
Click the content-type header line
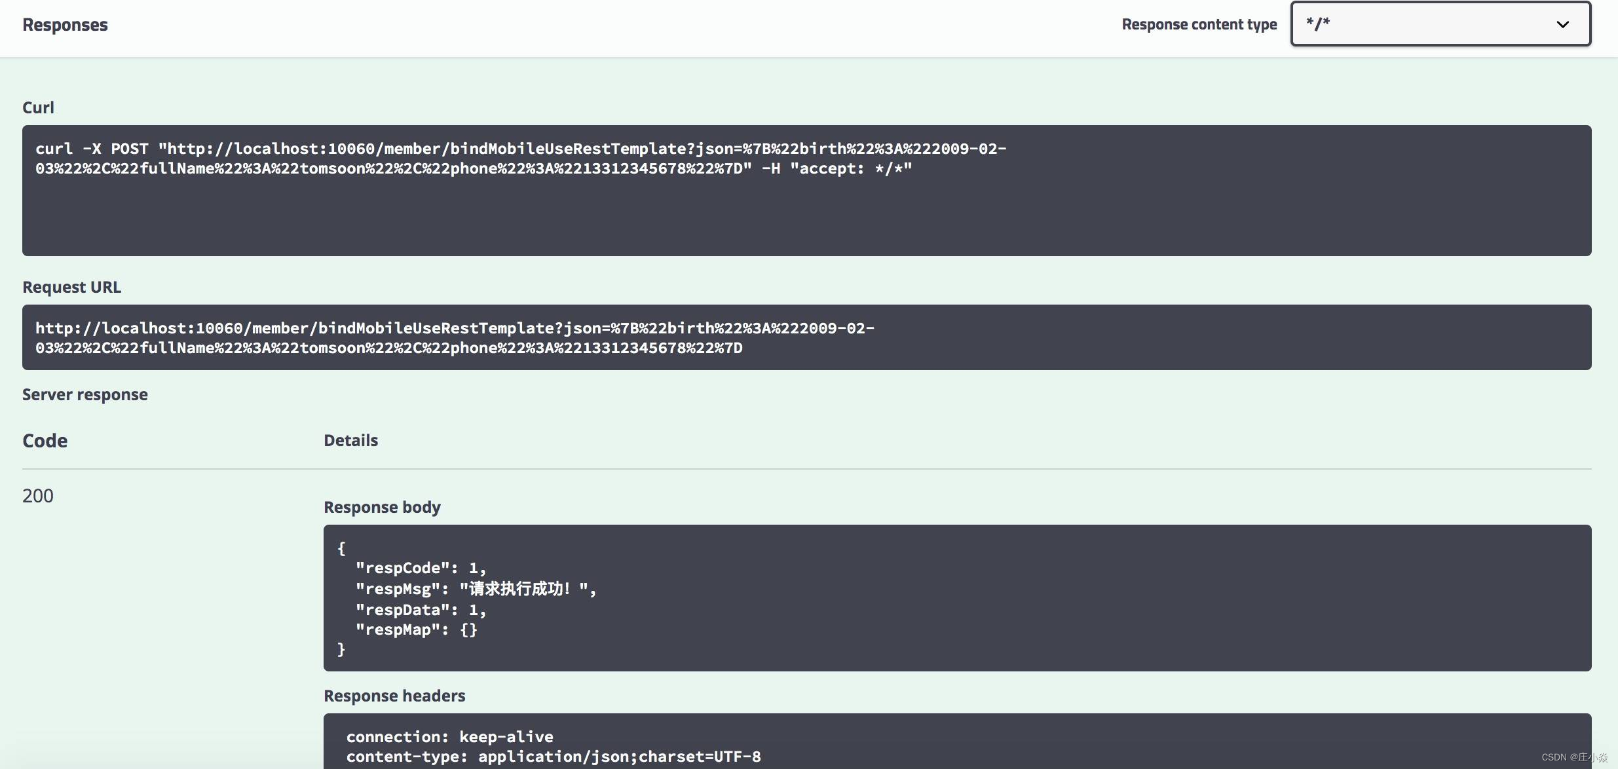point(553,757)
